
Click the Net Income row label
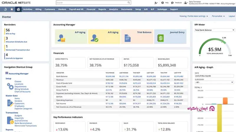coord(61,104)
